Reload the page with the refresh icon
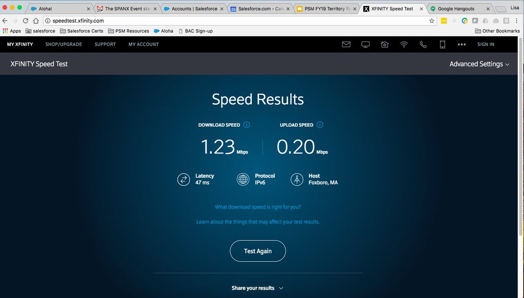 (25, 21)
